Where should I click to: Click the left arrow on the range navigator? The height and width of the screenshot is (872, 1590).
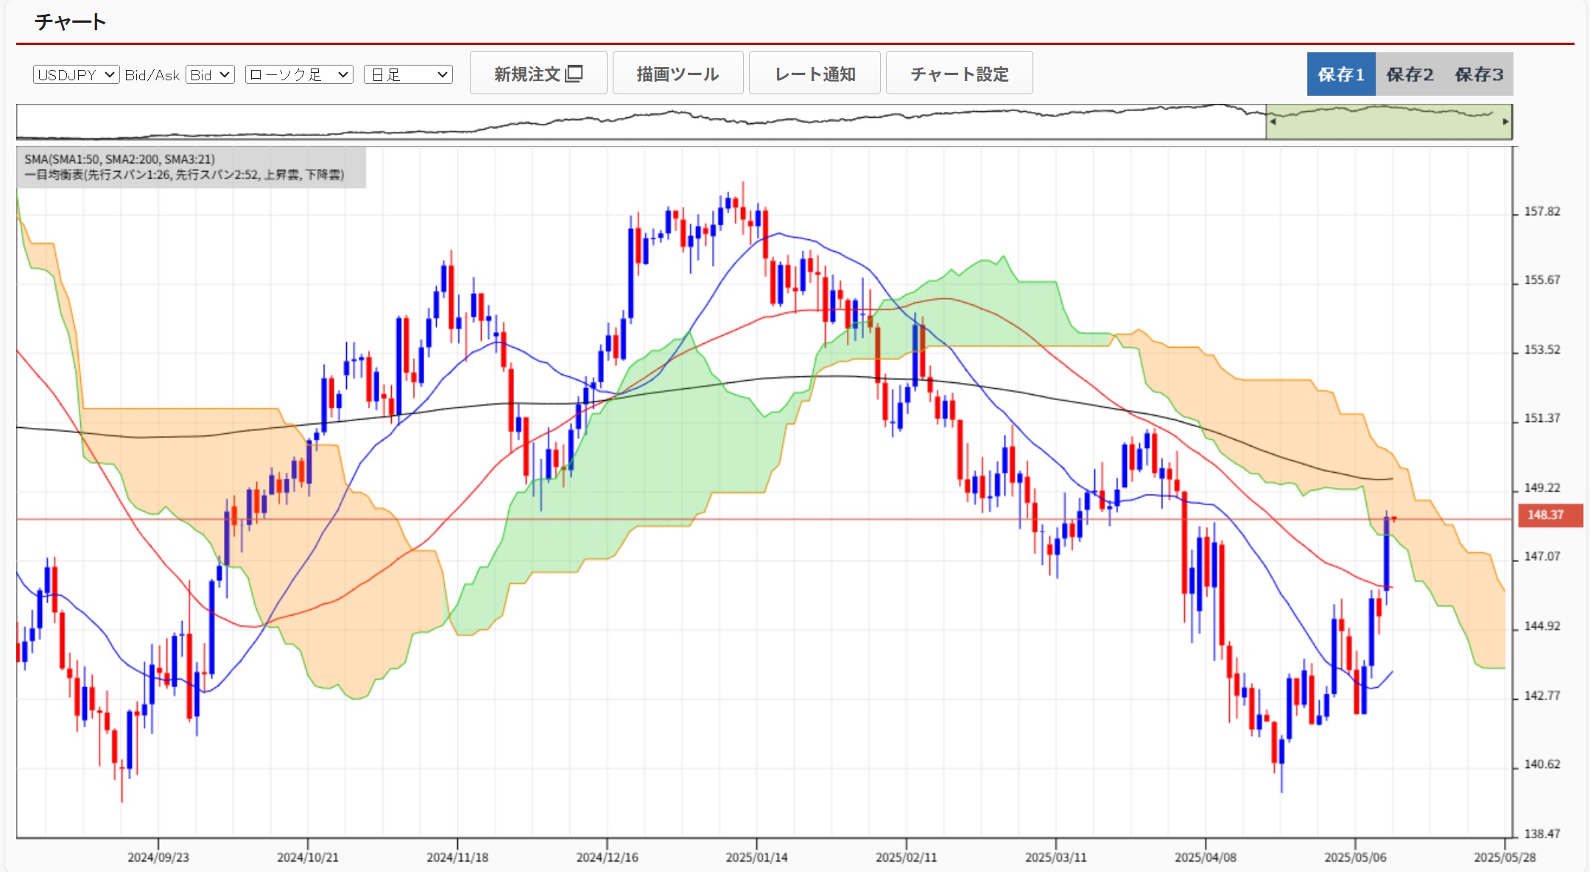pos(1273,122)
